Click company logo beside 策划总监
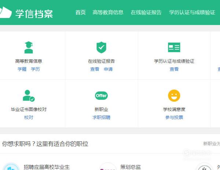This screenshot has width=220, height=170. tap(108, 166)
